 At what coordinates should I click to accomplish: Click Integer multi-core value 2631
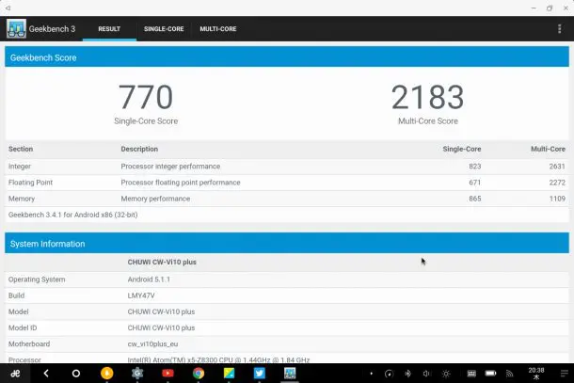[x=557, y=167]
